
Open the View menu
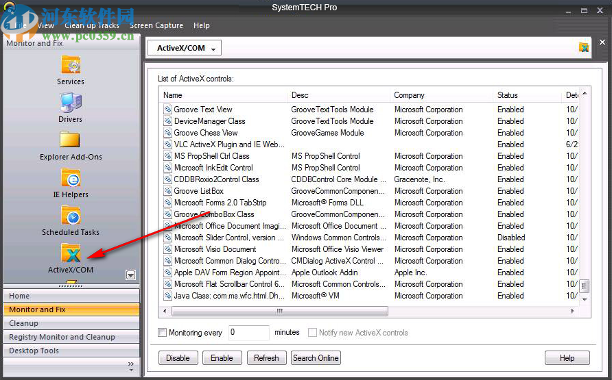click(x=46, y=25)
